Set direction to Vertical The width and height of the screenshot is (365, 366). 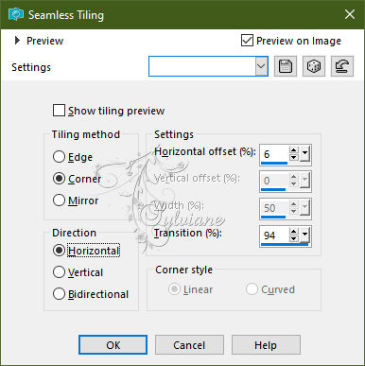59,272
